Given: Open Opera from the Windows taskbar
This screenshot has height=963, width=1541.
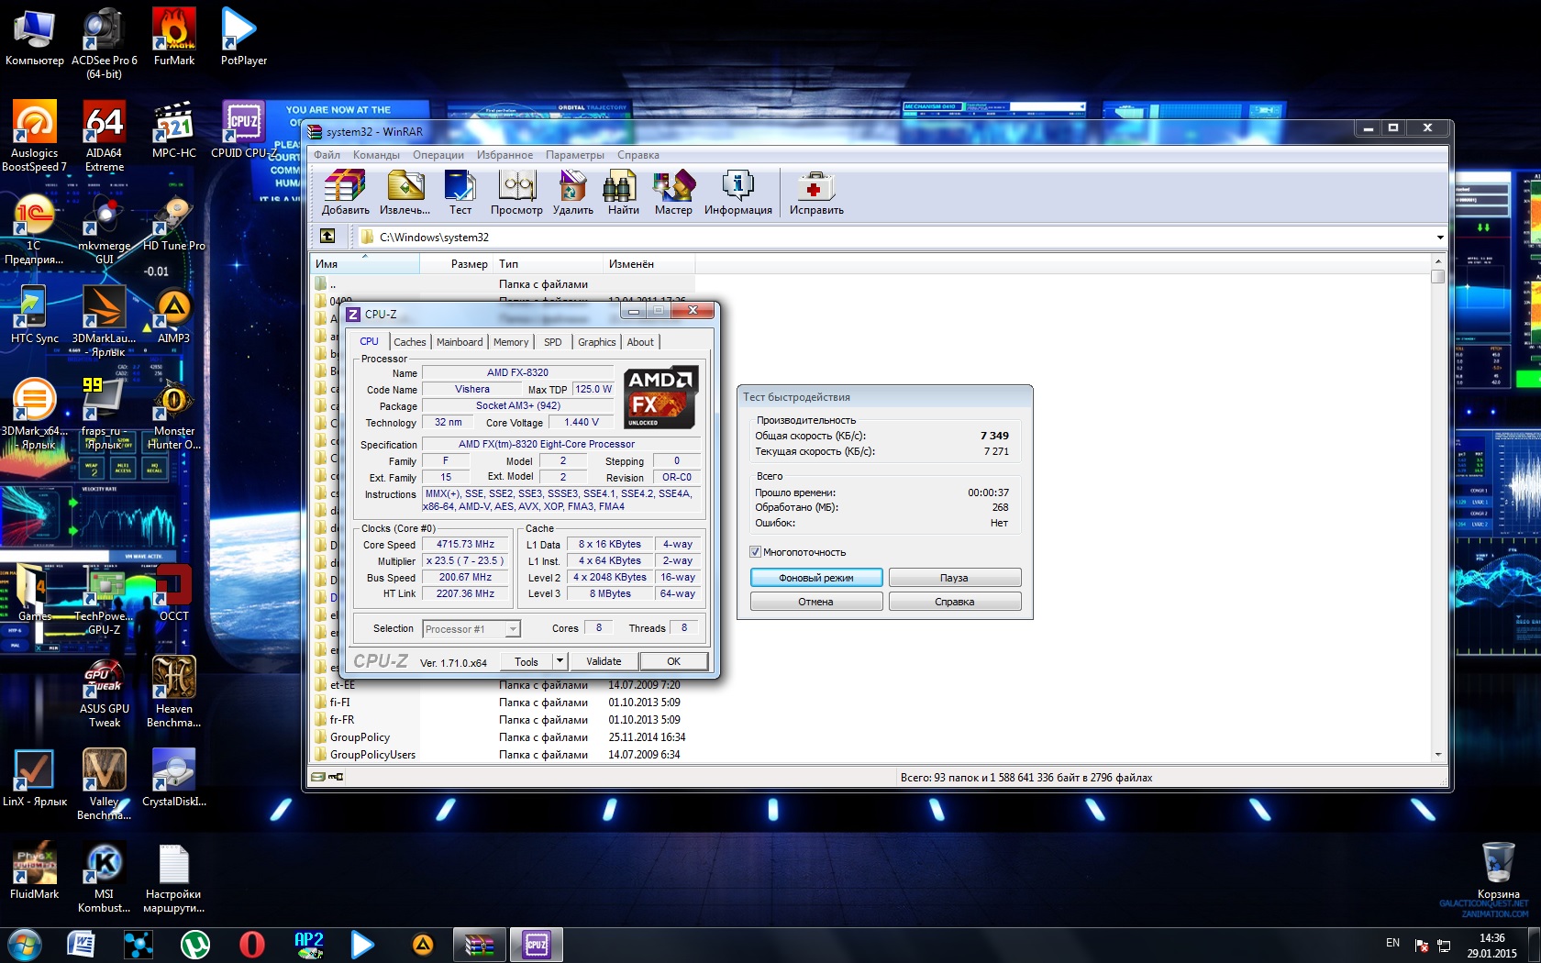Looking at the screenshot, I should 251,944.
